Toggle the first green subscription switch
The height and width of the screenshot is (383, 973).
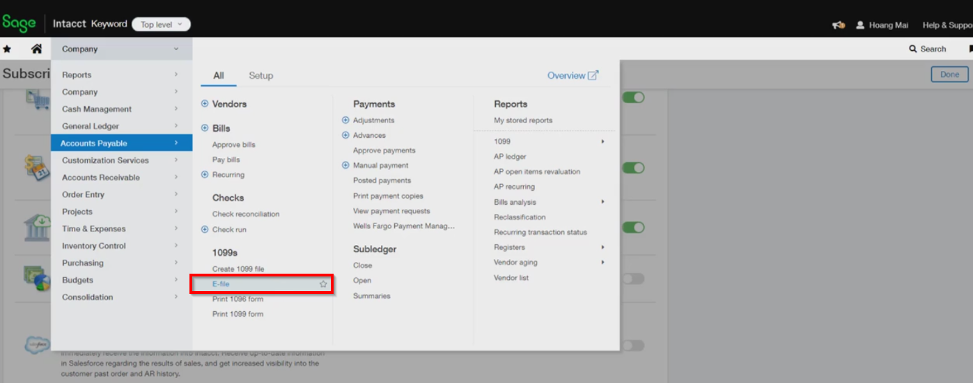click(633, 97)
